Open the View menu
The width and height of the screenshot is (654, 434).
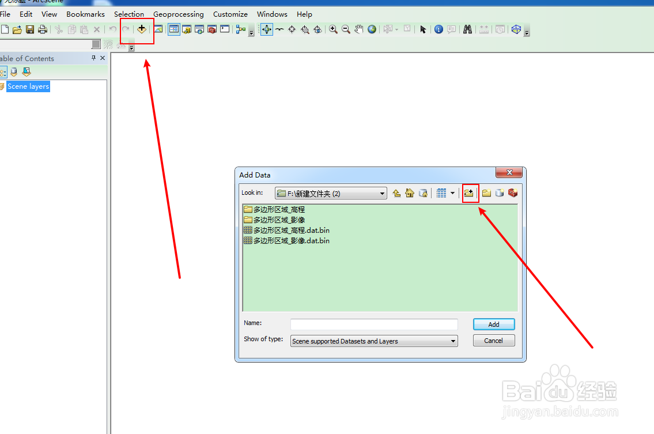[49, 14]
